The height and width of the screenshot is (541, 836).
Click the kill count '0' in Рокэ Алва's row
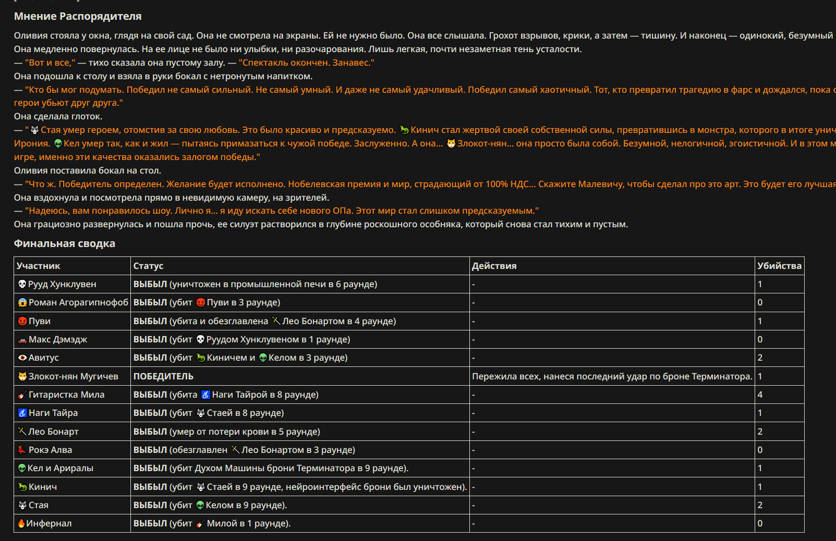point(760,450)
